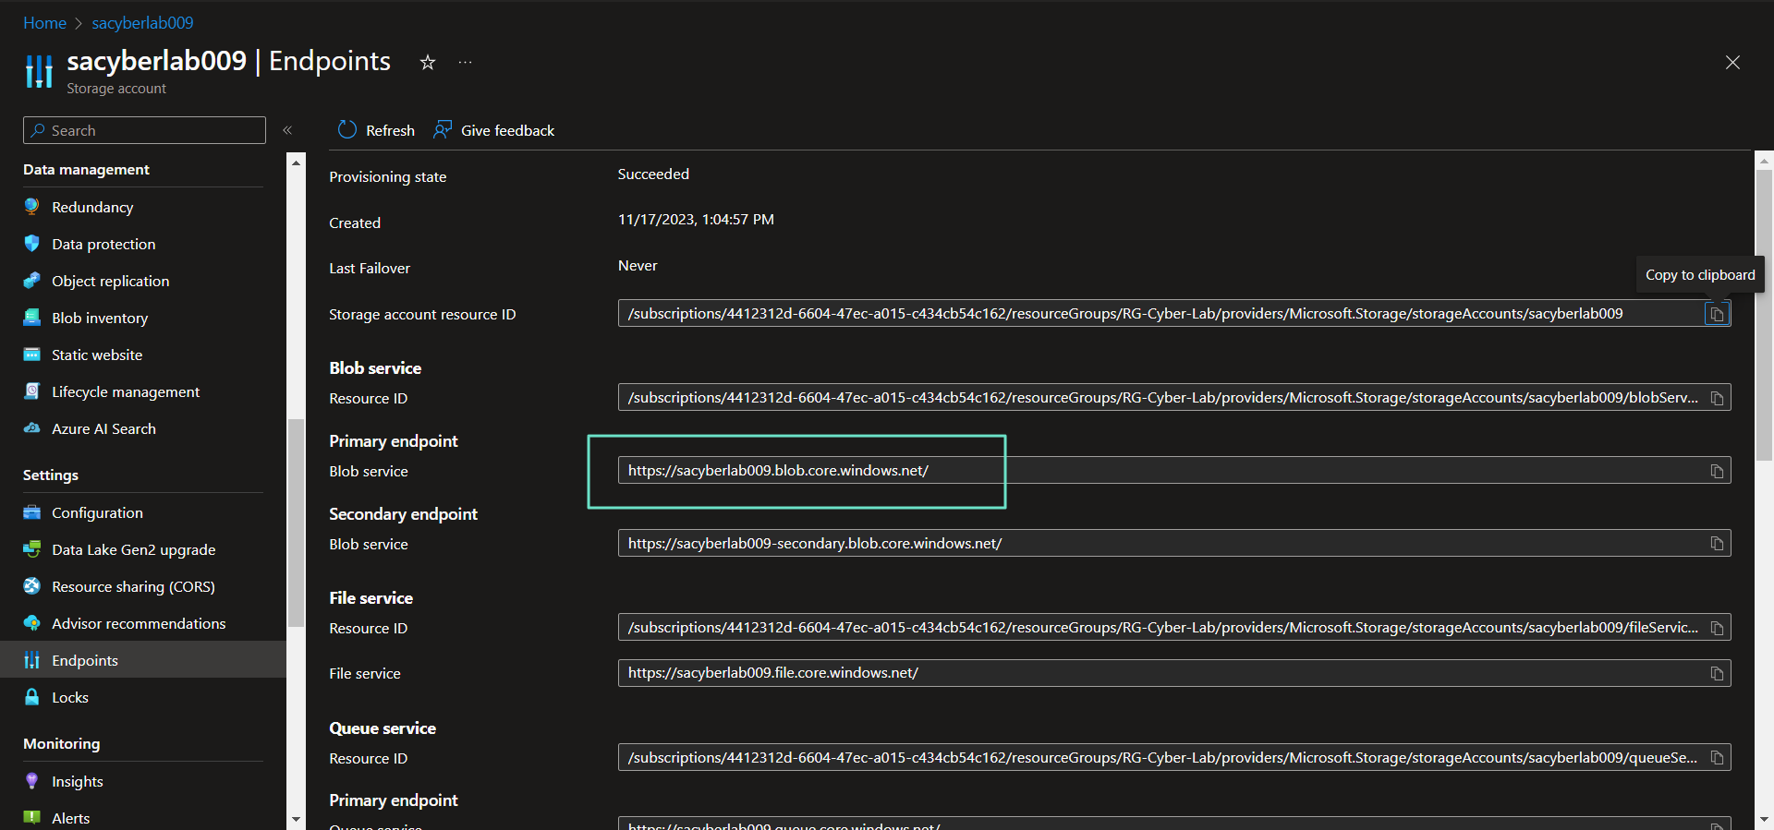The image size is (1774, 830).
Task: Open the ellipsis more options menu
Action: pos(465,63)
